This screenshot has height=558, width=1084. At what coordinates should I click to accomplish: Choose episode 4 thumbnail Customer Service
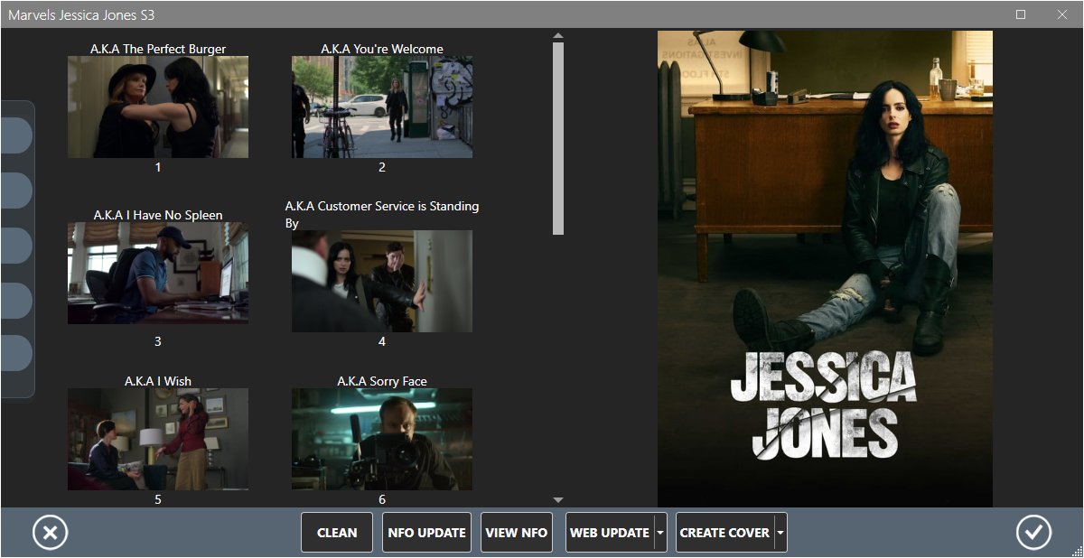coord(382,281)
